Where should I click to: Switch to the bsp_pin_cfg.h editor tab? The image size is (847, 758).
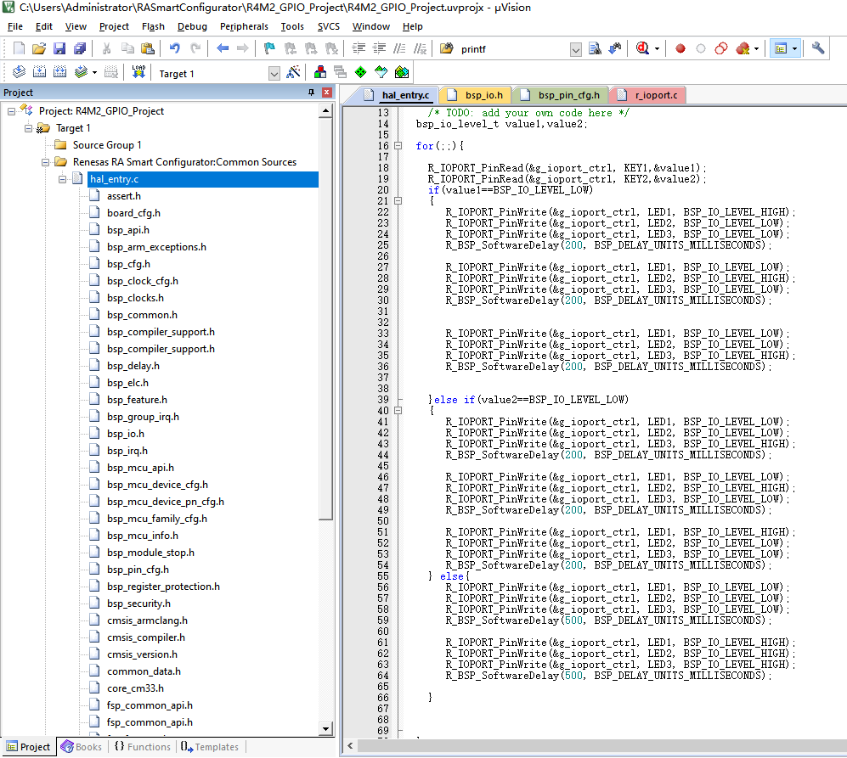[562, 95]
